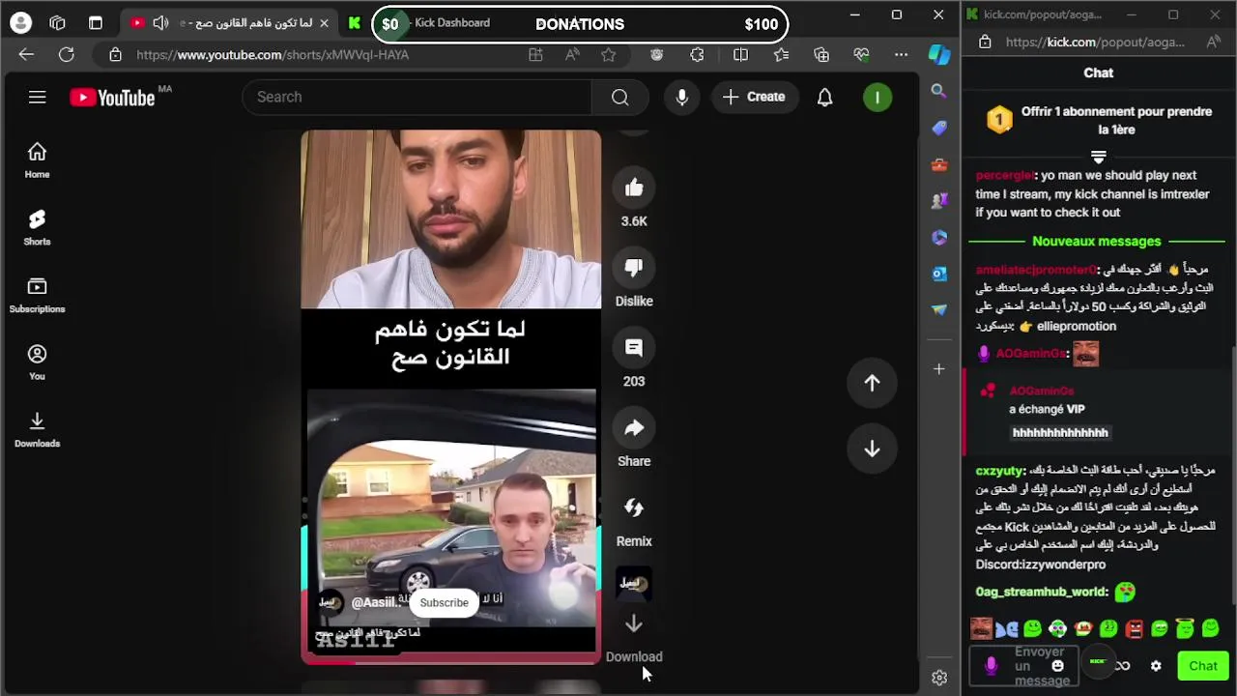Open the Outlook icon in Edge sidebar
Viewport: 1237px width, 696px height.
(x=938, y=274)
